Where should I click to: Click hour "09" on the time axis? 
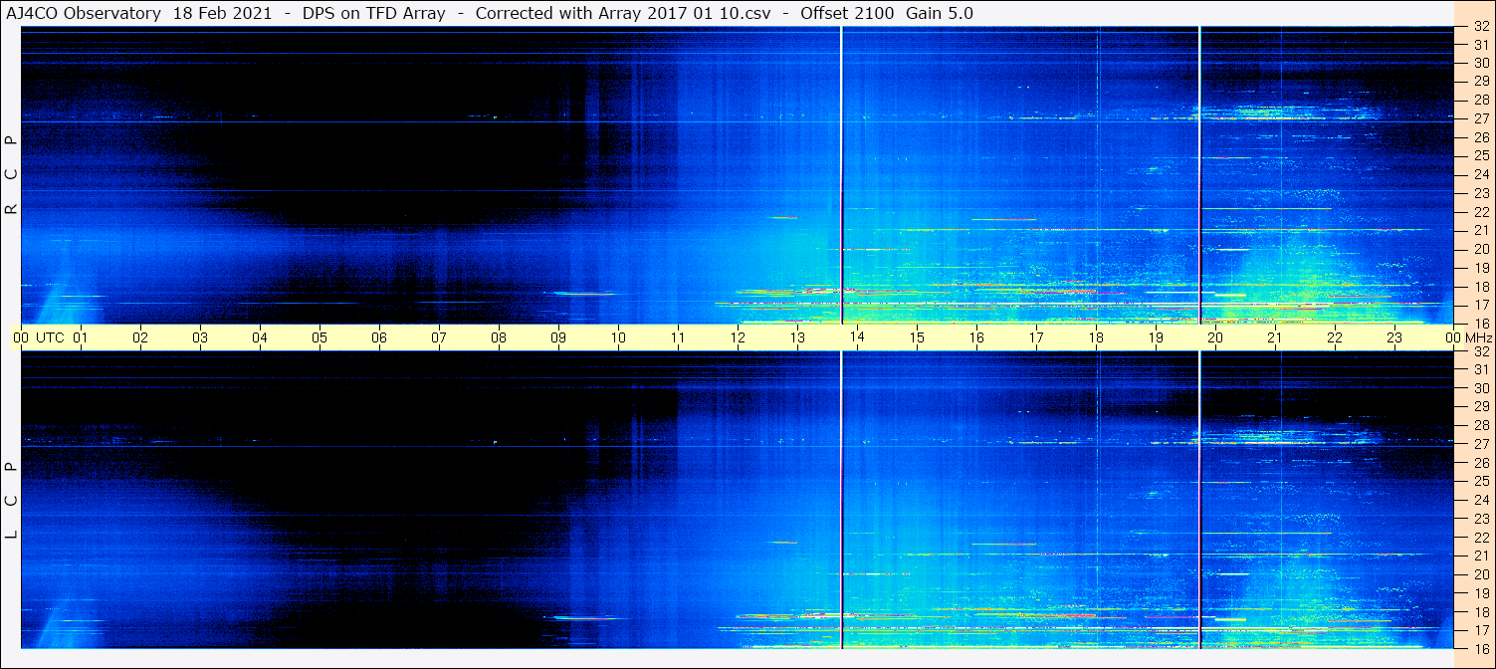point(558,338)
